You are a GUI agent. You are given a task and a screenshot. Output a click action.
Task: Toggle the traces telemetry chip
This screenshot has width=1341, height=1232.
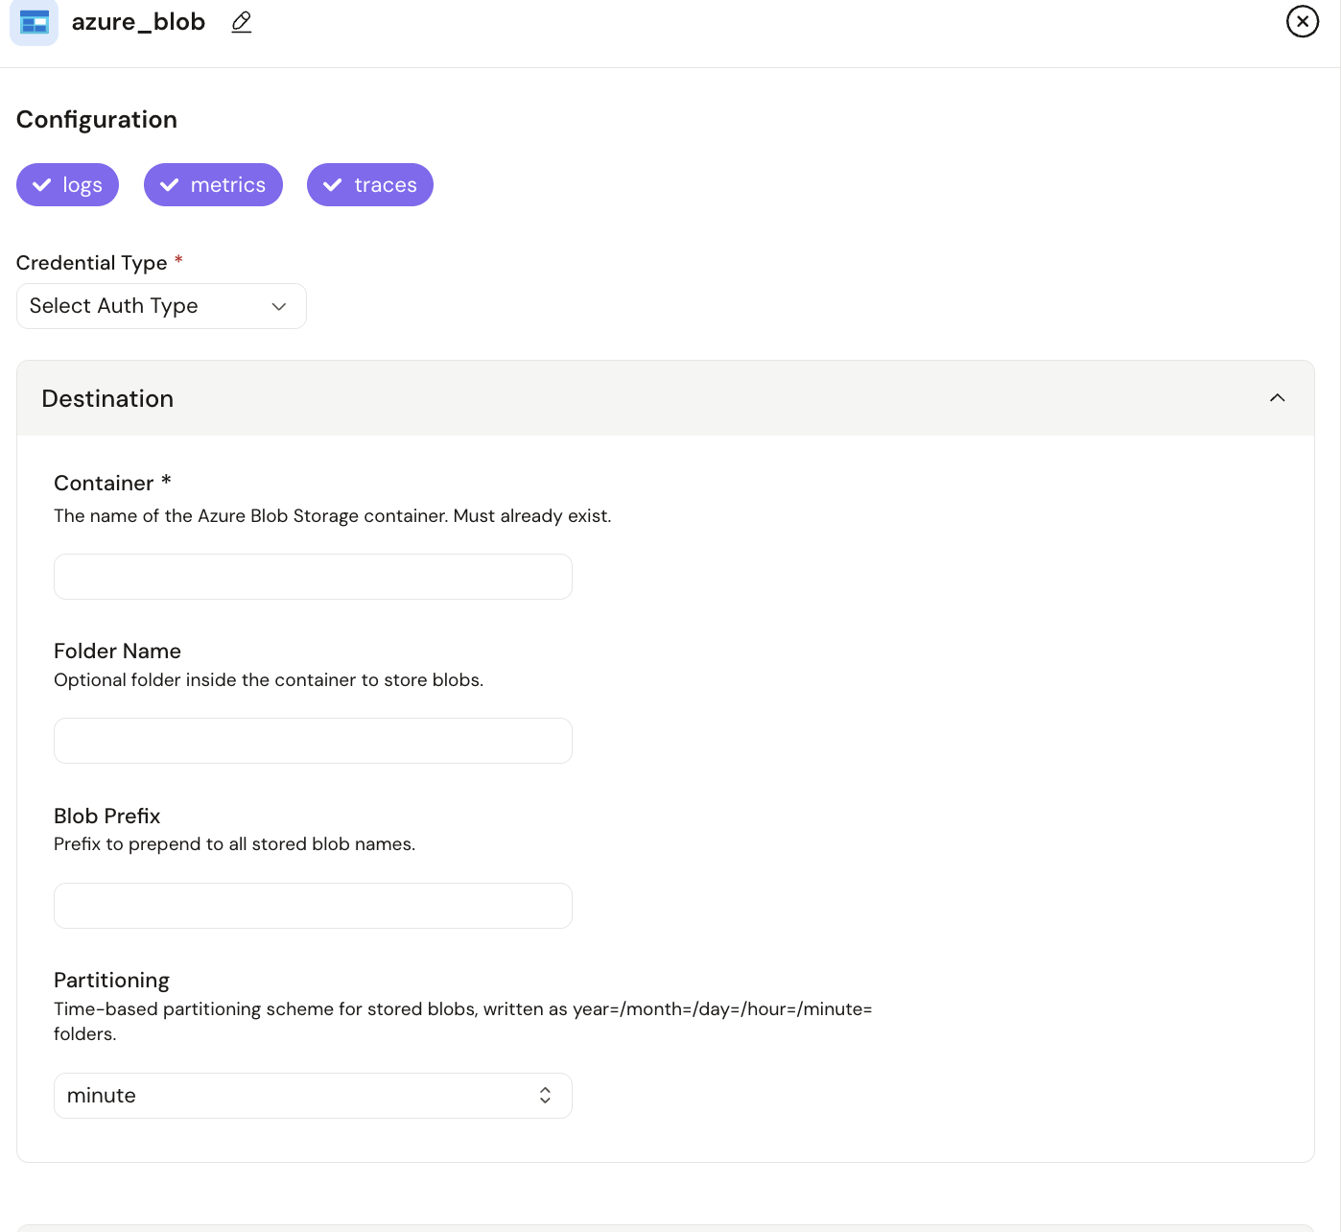point(370,184)
